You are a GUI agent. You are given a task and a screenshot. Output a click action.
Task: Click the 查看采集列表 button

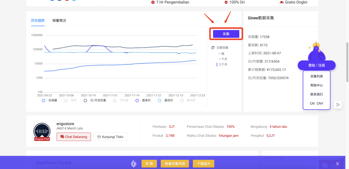175,164
